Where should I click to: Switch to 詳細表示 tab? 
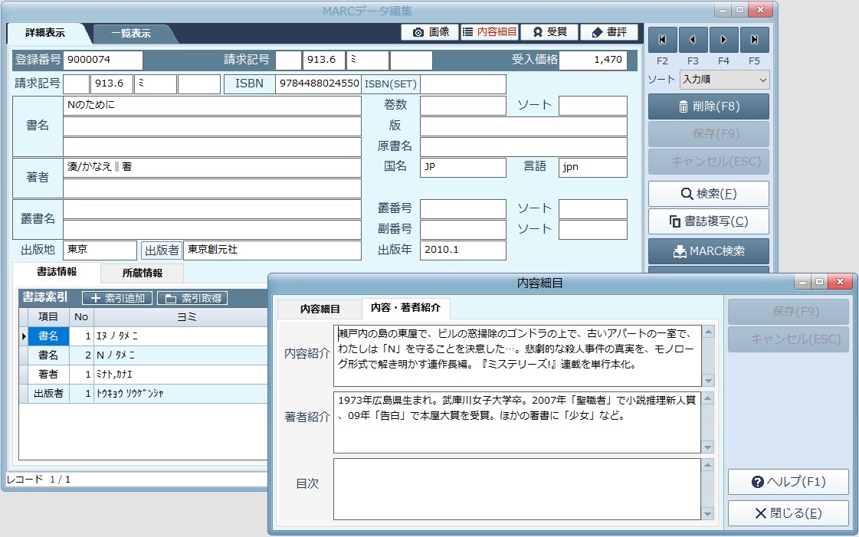pyautogui.click(x=45, y=33)
